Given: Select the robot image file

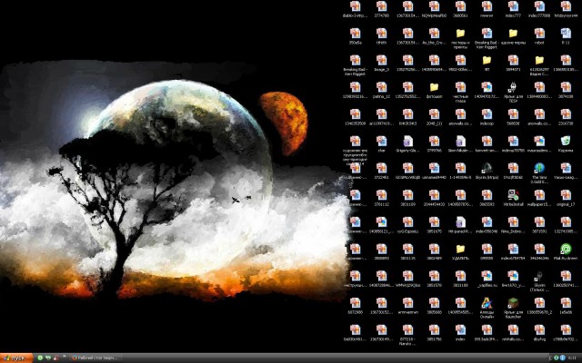Looking at the screenshot, I should (x=539, y=34).
